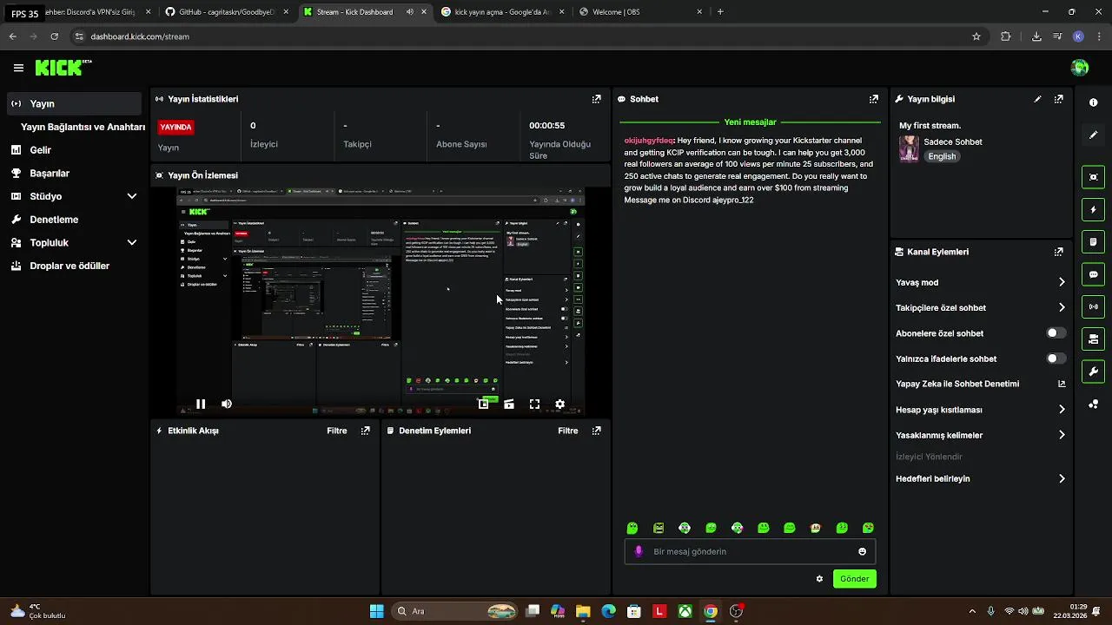1112x625 pixels.
Task: Open the Xbox app from the taskbar
Action: pyautogui.click(x=685, y=611)
